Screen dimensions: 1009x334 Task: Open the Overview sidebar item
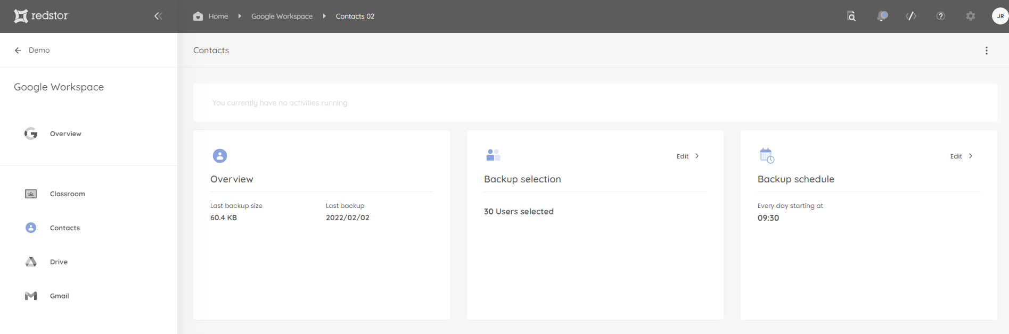[65, 134]
